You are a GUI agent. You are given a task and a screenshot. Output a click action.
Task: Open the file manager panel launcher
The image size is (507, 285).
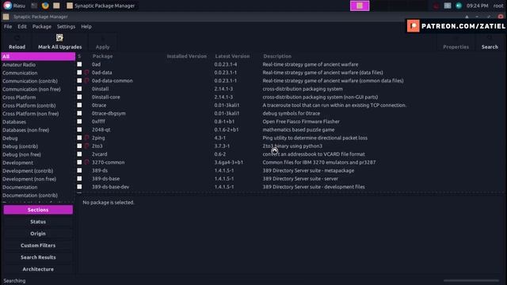pyautogui.click(x=56, y=6)
